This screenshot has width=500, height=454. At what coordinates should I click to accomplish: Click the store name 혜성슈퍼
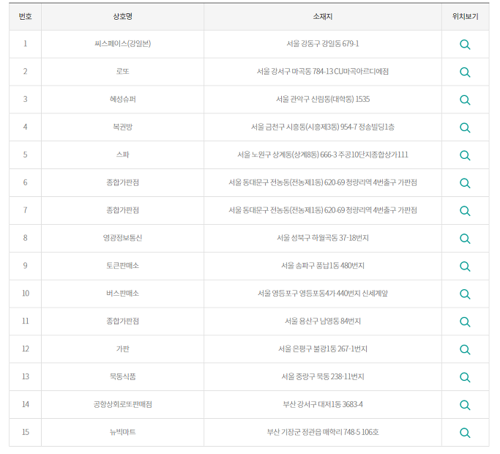click(x=122, y=99)
